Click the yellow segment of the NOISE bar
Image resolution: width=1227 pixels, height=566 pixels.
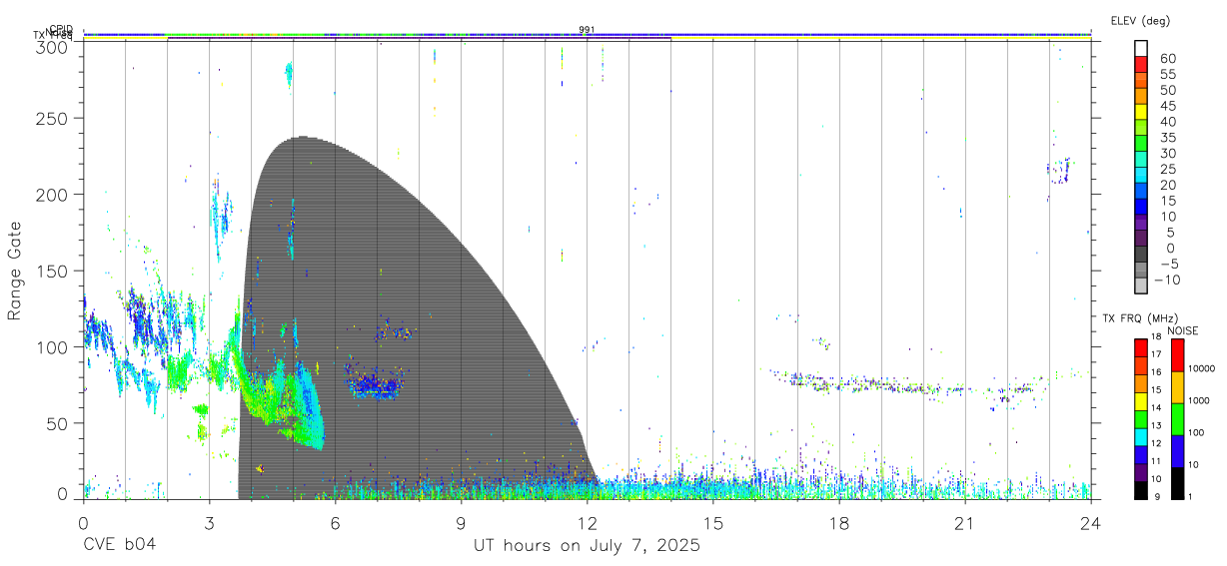tap(1177, 386)
